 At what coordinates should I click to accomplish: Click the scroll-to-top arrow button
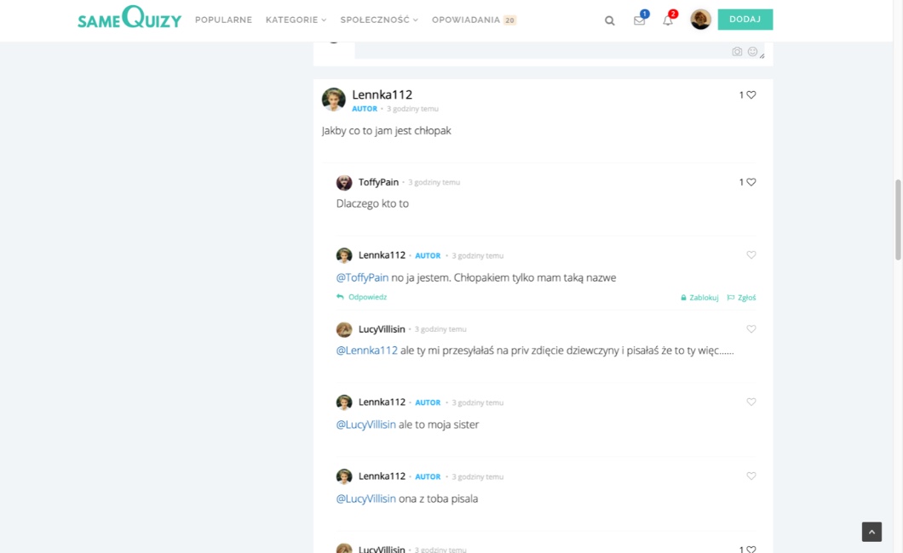871,532
